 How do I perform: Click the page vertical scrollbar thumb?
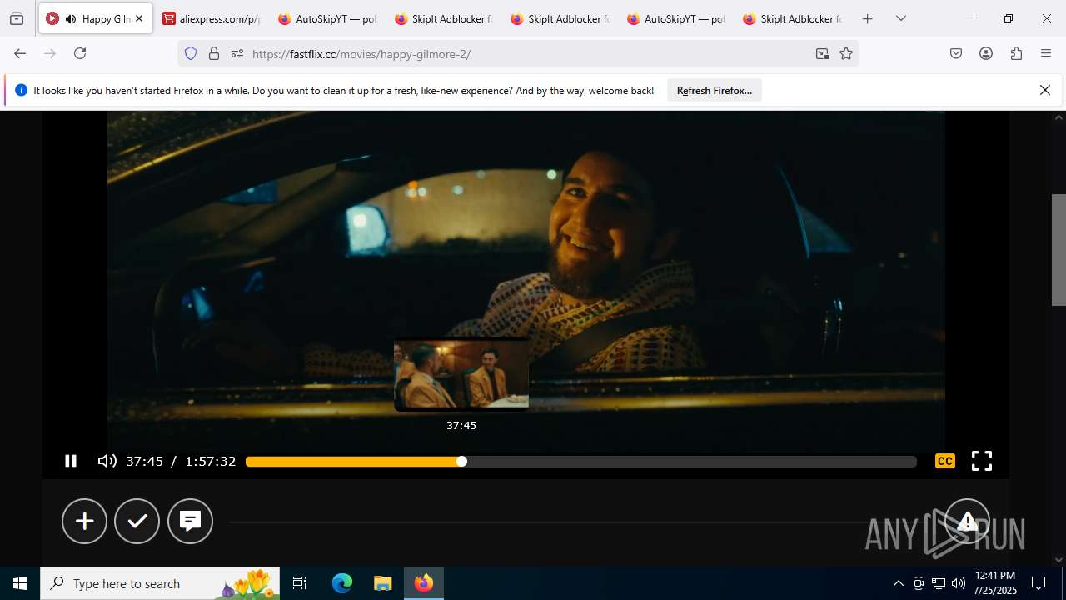click(x=1059, y=250)
